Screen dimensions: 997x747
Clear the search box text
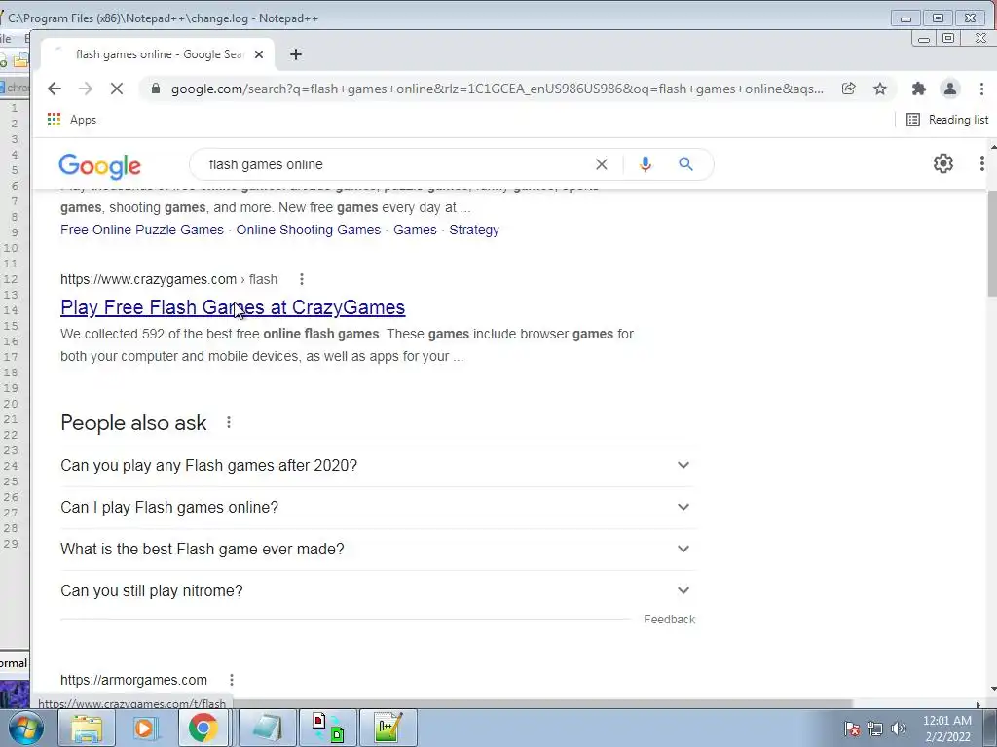(x=602, y=164)
